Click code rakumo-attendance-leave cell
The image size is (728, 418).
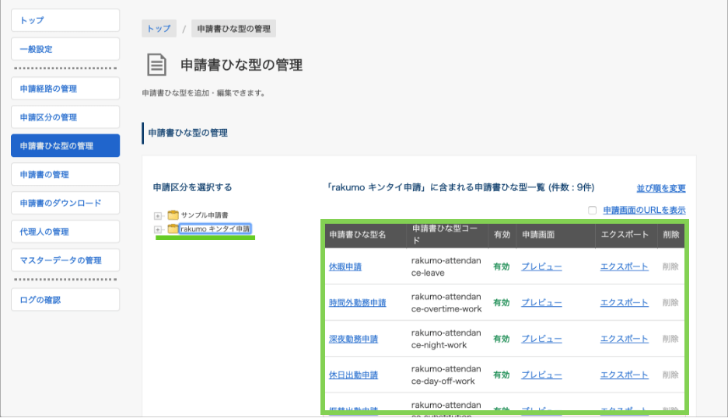pos(446,266)
